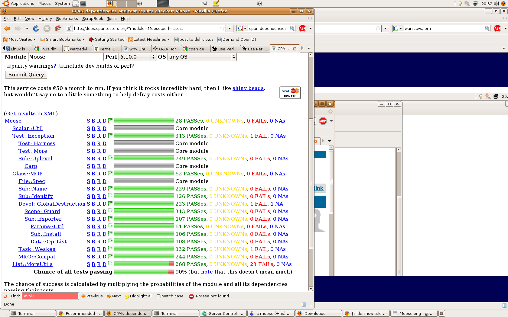Open the Devel::GlobalDestruction link
The height and width of the screenshot is (317, 508).
tap(52, 204)
